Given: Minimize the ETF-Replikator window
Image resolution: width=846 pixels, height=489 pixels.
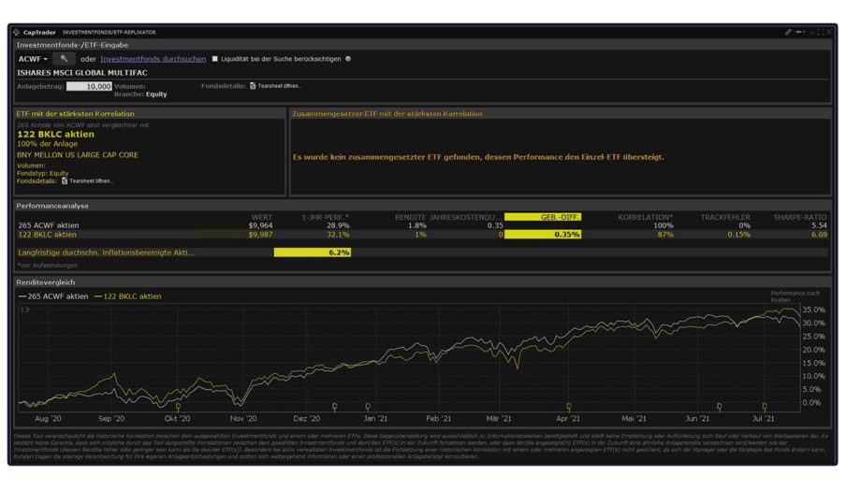Looking at the screenshot, I should point(812,33).
